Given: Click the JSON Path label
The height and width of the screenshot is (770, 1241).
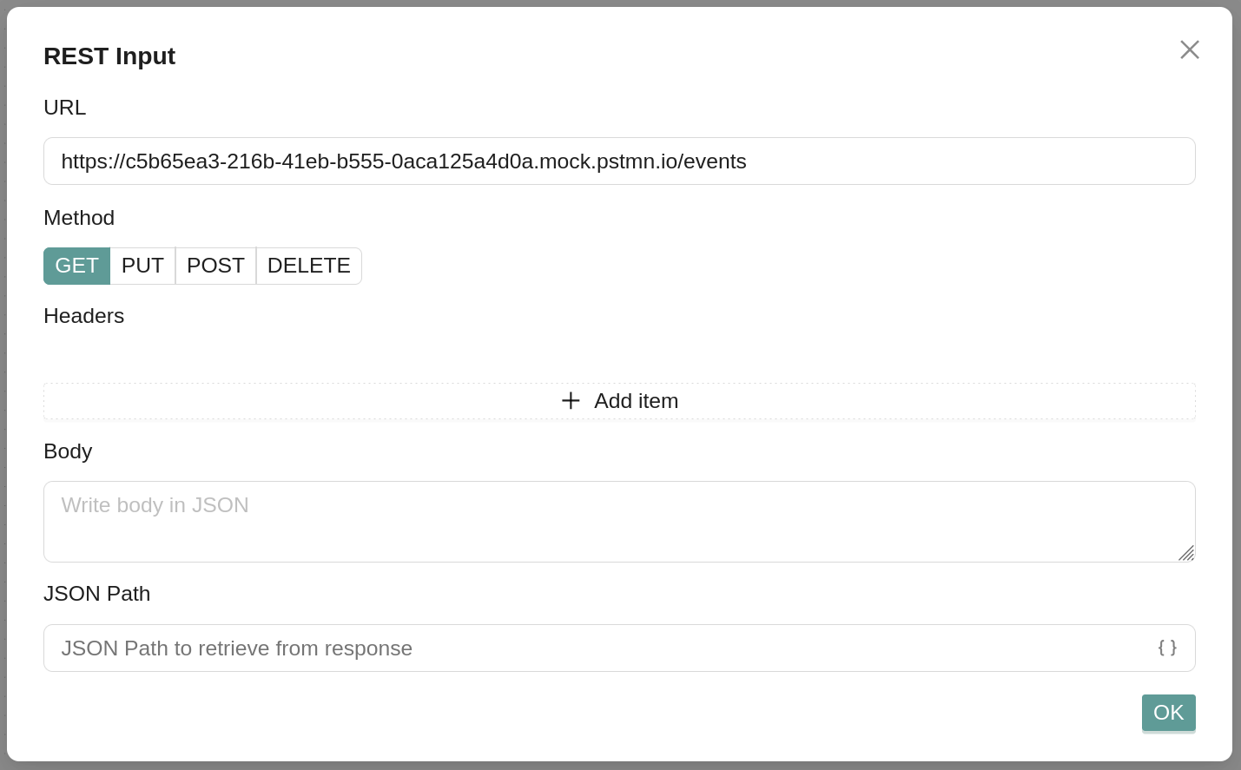Looking at the screenshot, I should [x=97, y=594].
